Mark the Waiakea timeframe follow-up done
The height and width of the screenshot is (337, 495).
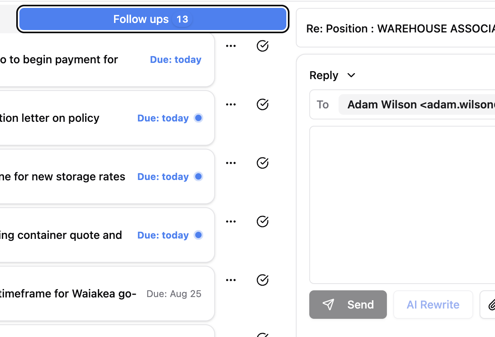tap(263, 280)
